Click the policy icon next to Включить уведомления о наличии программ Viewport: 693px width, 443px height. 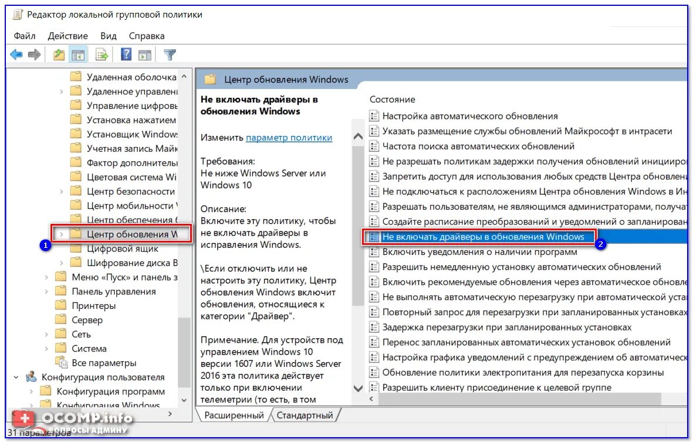pyautogui.click(x=374, y=252)
